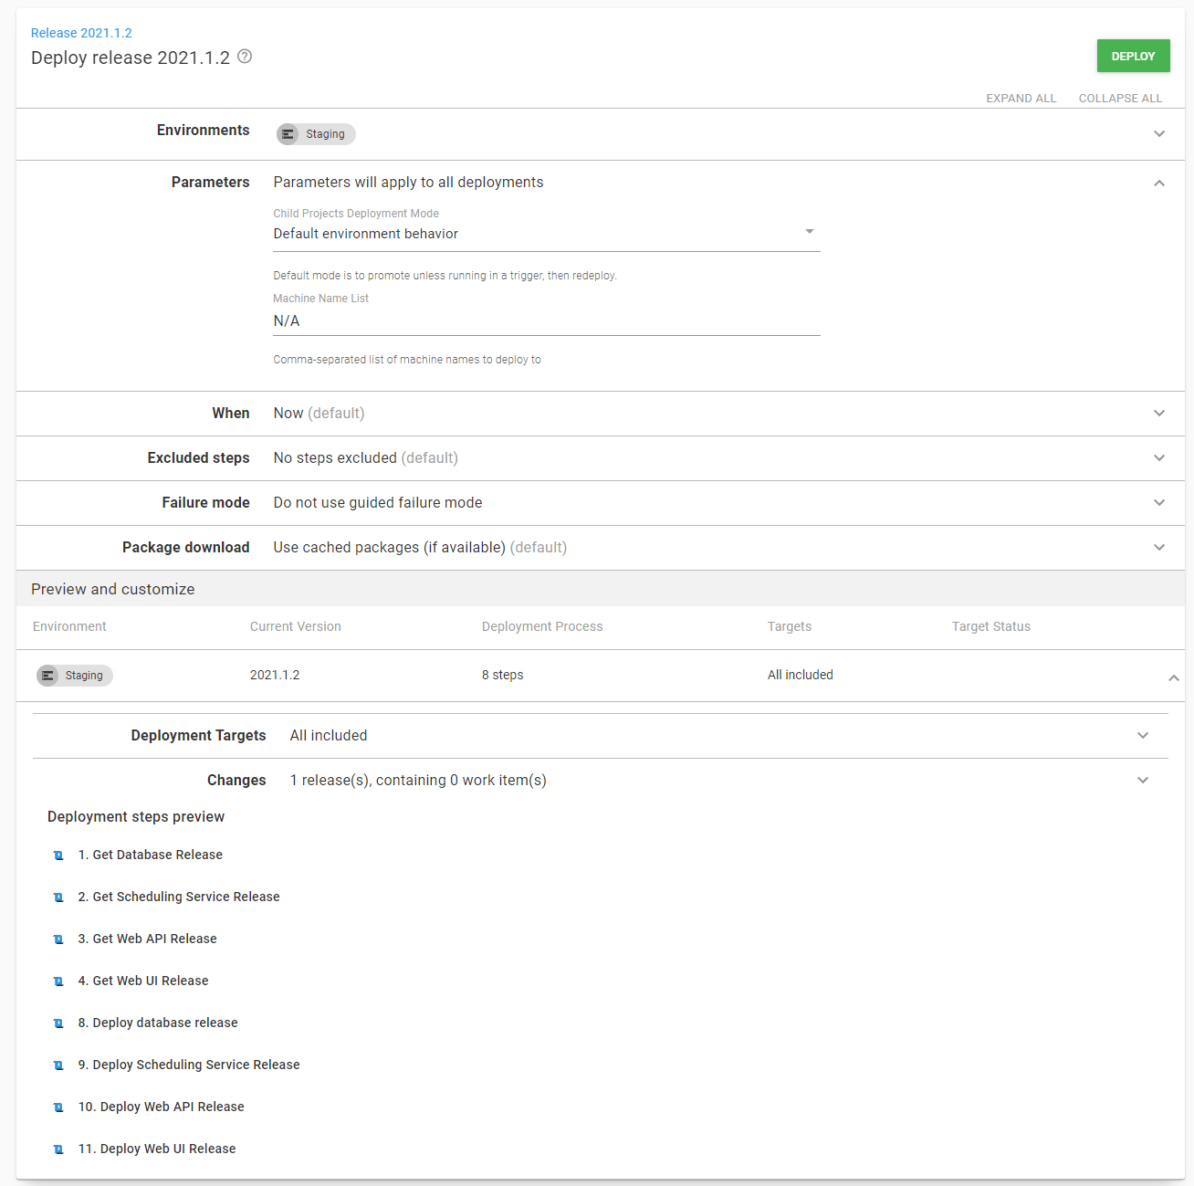Expand the Changes section
This screenshot has width=1194, height=1186.
1143,780
